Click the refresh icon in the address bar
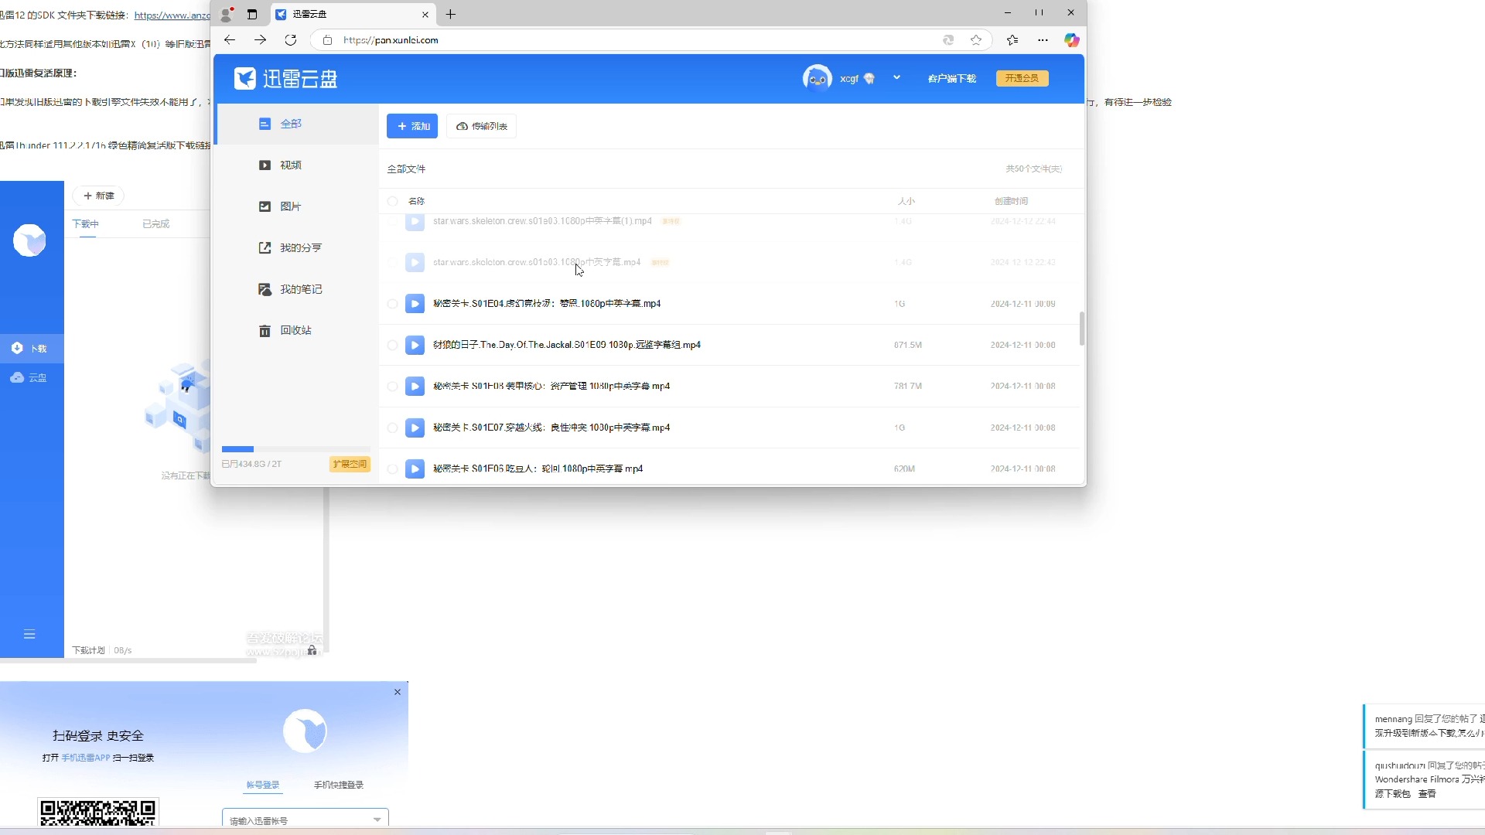 pyautogui.click(x=948, y=40)
